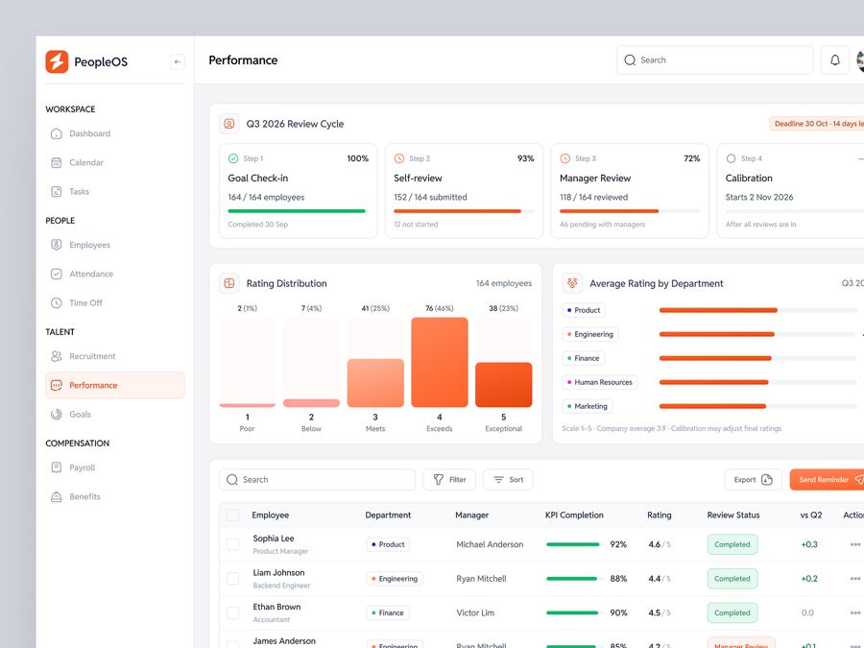864x648 pixels.
Task: Export the employee review table
Action: [754, 479]
